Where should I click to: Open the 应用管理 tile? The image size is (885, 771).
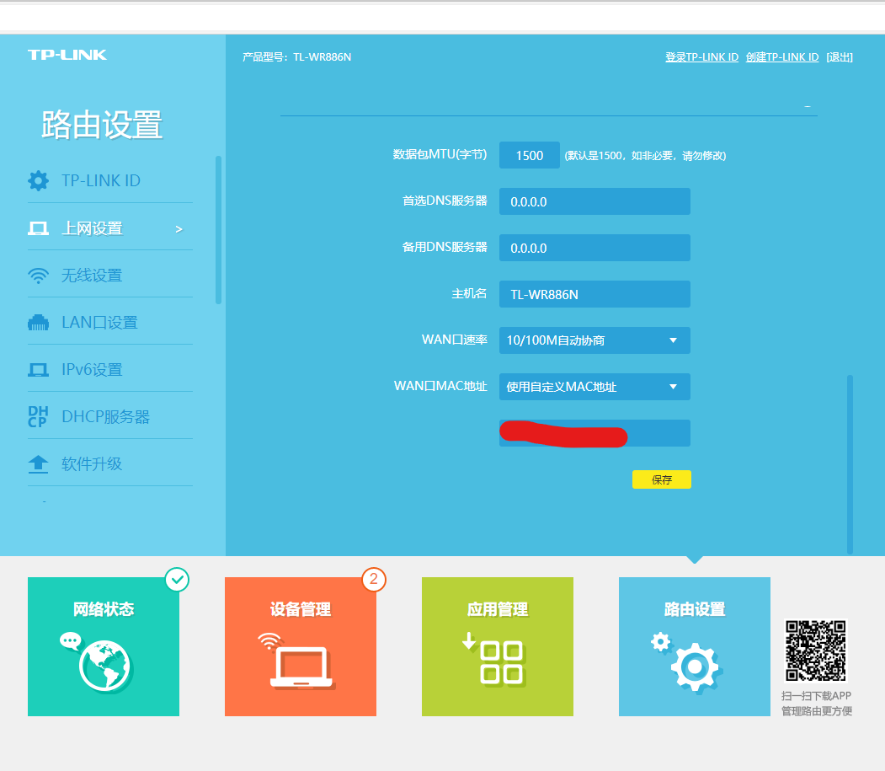[498, 647]
